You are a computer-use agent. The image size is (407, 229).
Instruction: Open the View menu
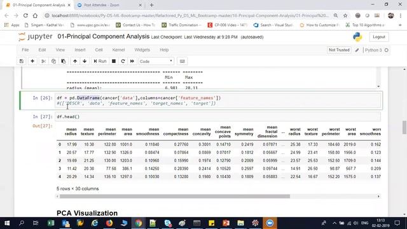coord(60,50)
